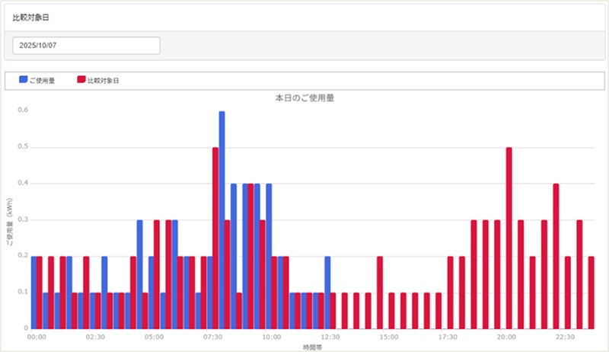Screen dimensions: 609x352
Task: Click the blue ご使用量 legend swatch
Action: (x=23, y=80)
